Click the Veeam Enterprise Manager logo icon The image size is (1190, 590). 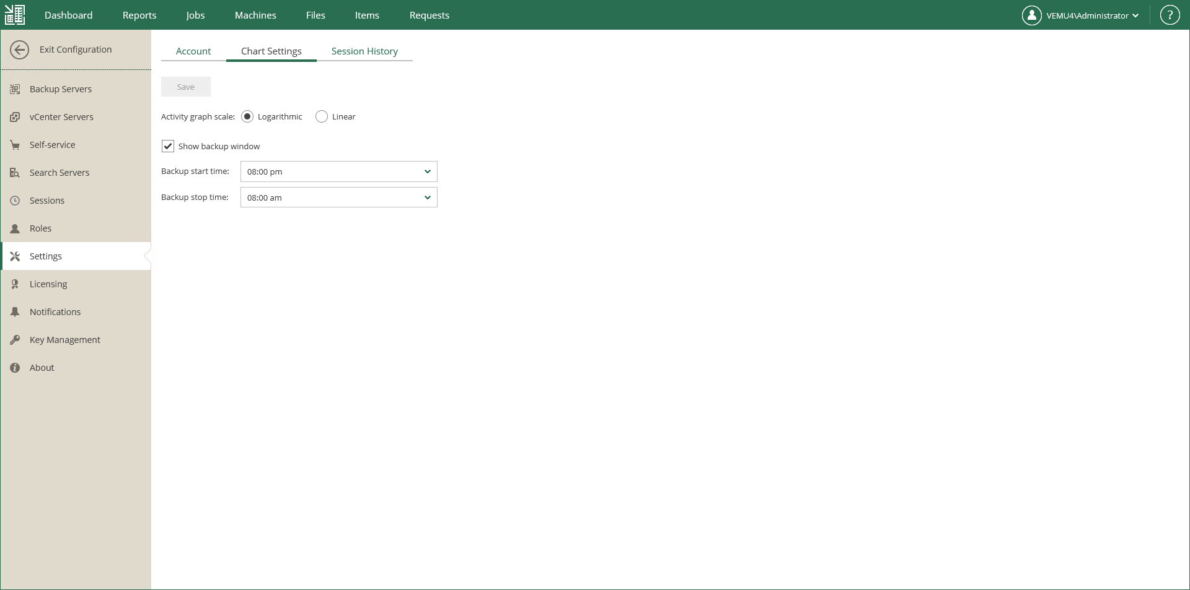coord(15,15)
